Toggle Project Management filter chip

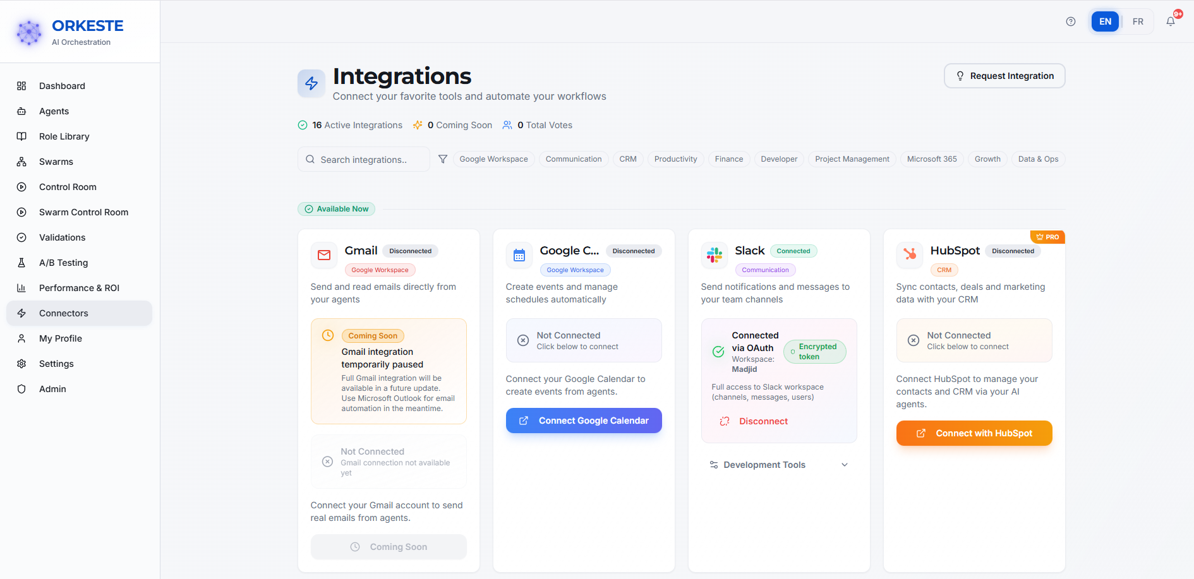(x=852, y=159)
